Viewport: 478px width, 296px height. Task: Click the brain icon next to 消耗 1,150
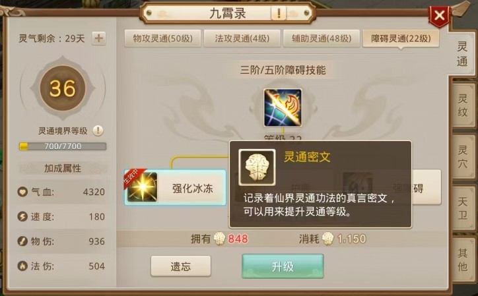327,239
